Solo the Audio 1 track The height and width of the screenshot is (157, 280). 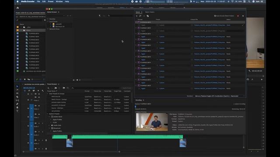[42, 123]
